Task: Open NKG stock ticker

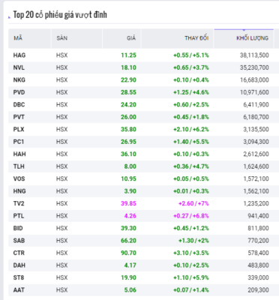Action: pyautogui.click(x=19, y=80)
